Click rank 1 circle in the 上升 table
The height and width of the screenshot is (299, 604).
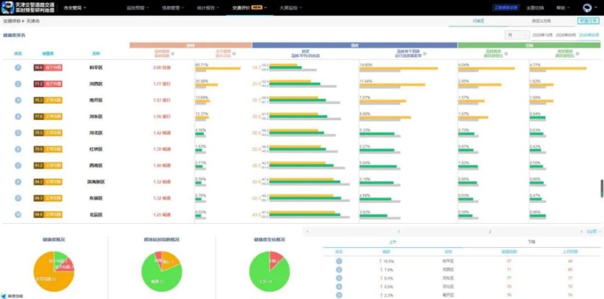339,261
